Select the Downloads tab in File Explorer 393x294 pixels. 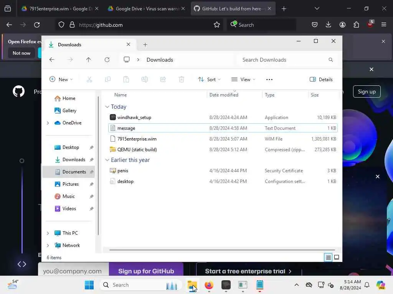tap(90, 44)
